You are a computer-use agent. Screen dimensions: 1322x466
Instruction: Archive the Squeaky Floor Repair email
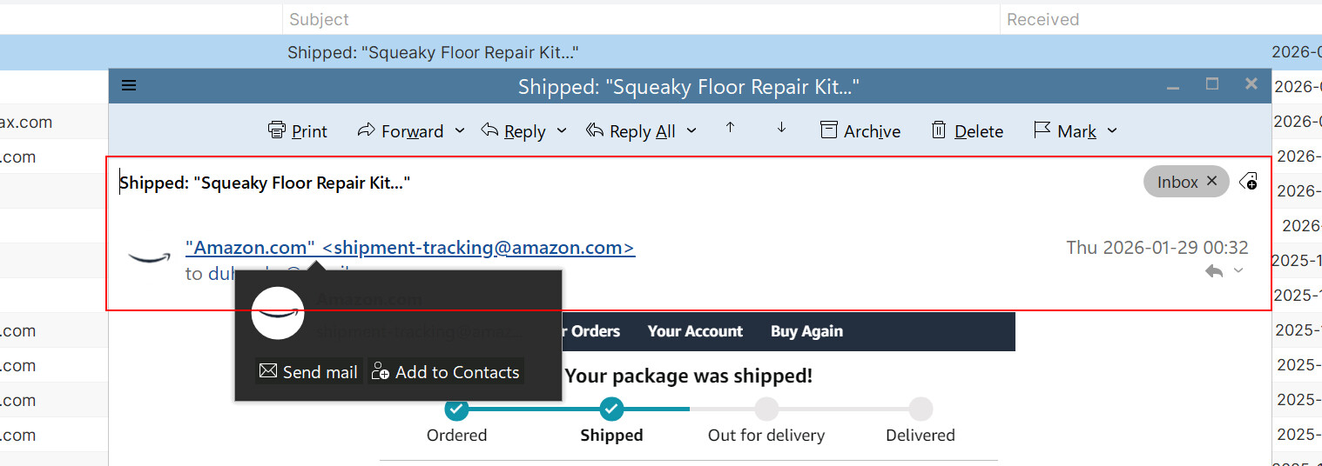(860, 131)
